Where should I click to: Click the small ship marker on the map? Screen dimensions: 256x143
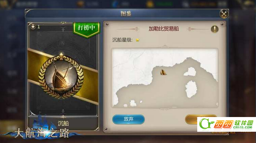point(163,72)
